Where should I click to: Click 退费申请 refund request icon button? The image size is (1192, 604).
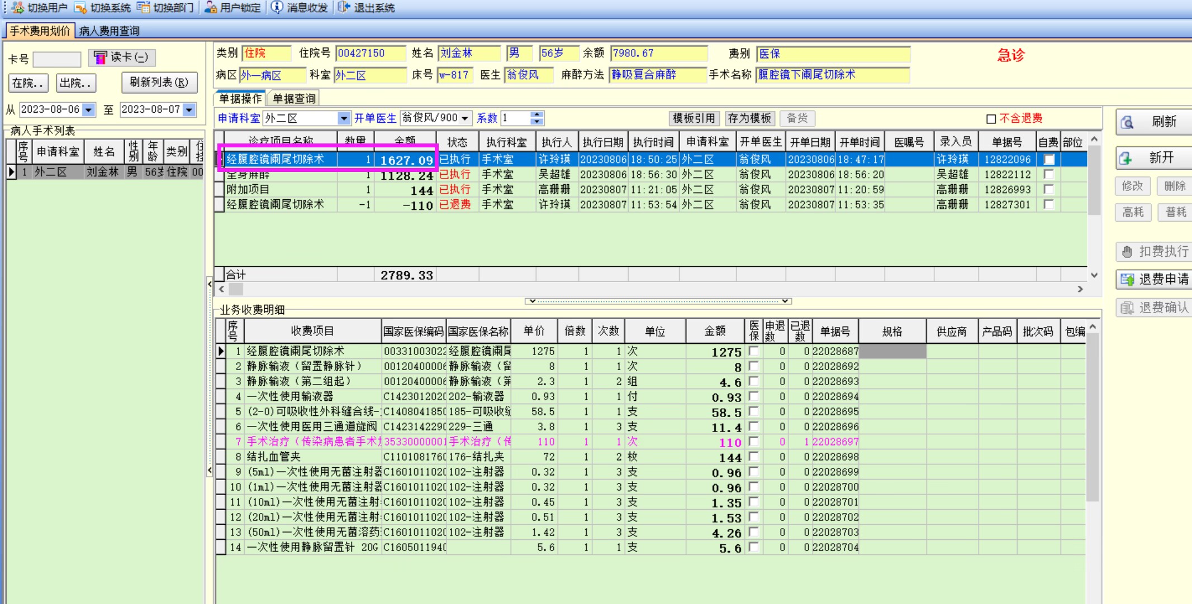click(x=1154, y=279)
